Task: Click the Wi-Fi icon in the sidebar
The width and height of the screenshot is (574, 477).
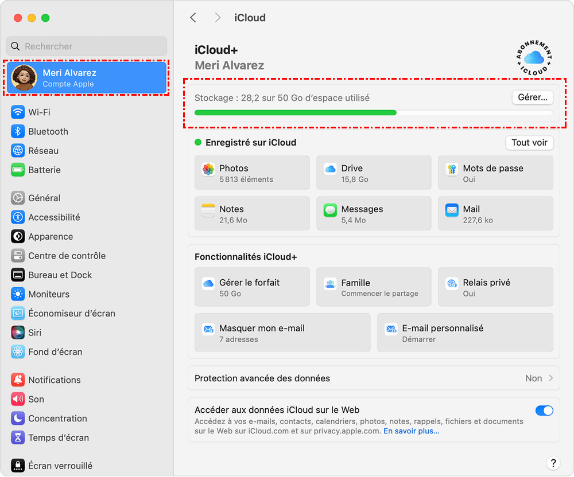Action: (18, 112)
